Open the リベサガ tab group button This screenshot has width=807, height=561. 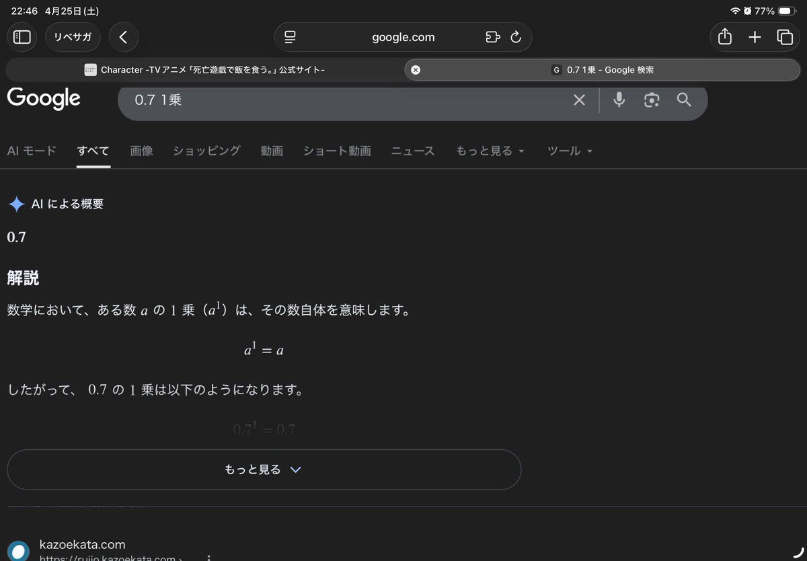73,37
